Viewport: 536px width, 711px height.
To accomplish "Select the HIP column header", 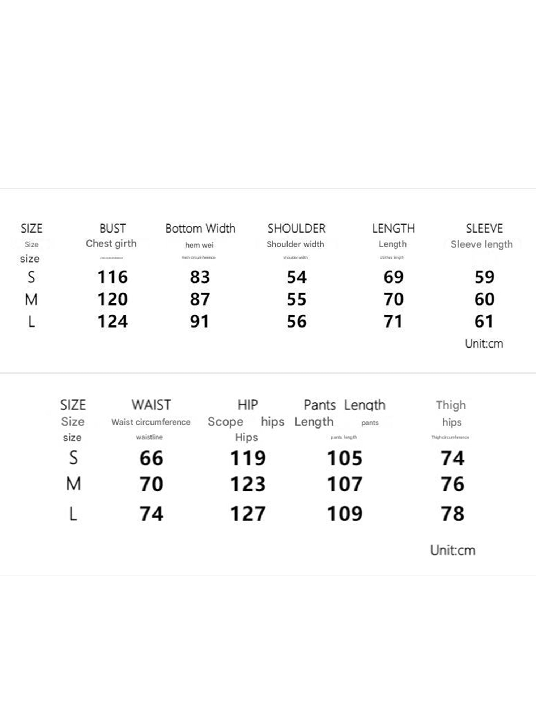I will coord(248,405).
